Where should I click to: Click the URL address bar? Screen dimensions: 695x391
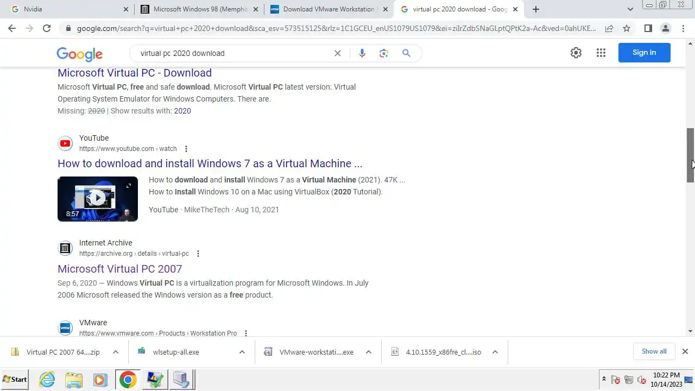[x=336, y=28]
